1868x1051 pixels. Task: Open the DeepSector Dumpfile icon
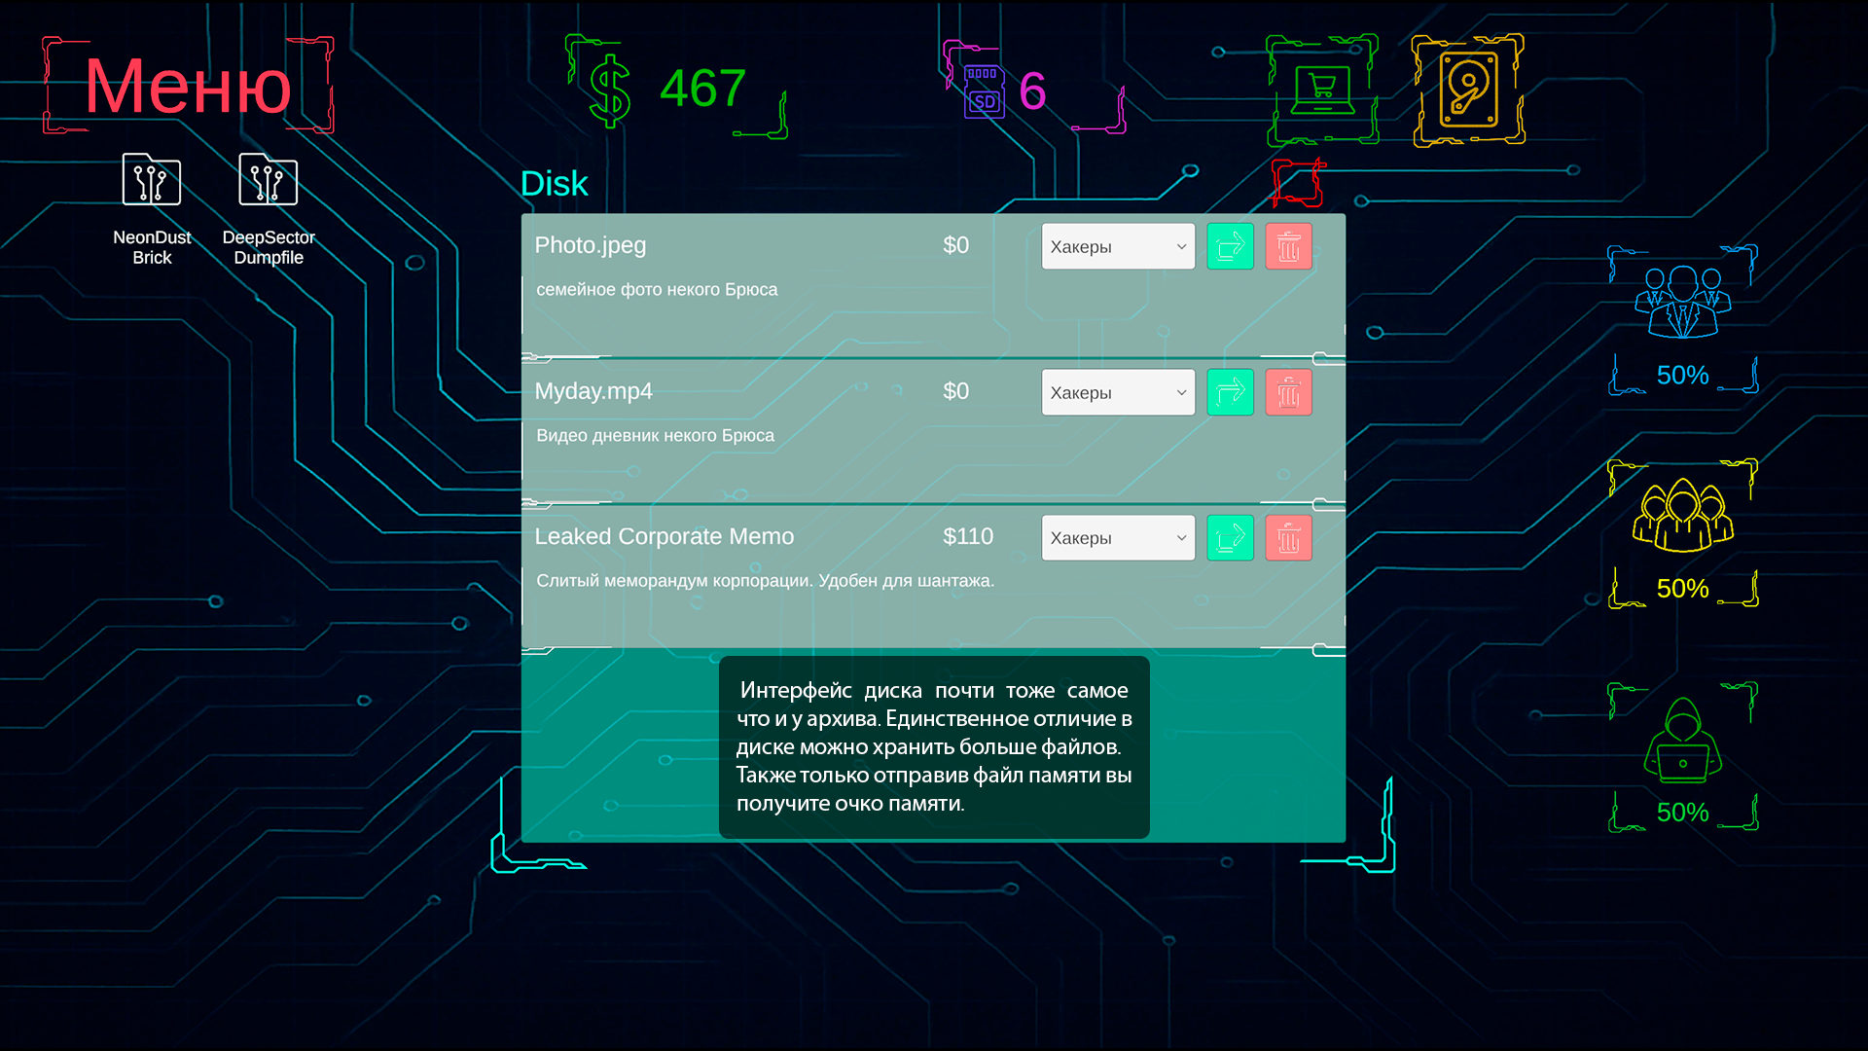268,181
